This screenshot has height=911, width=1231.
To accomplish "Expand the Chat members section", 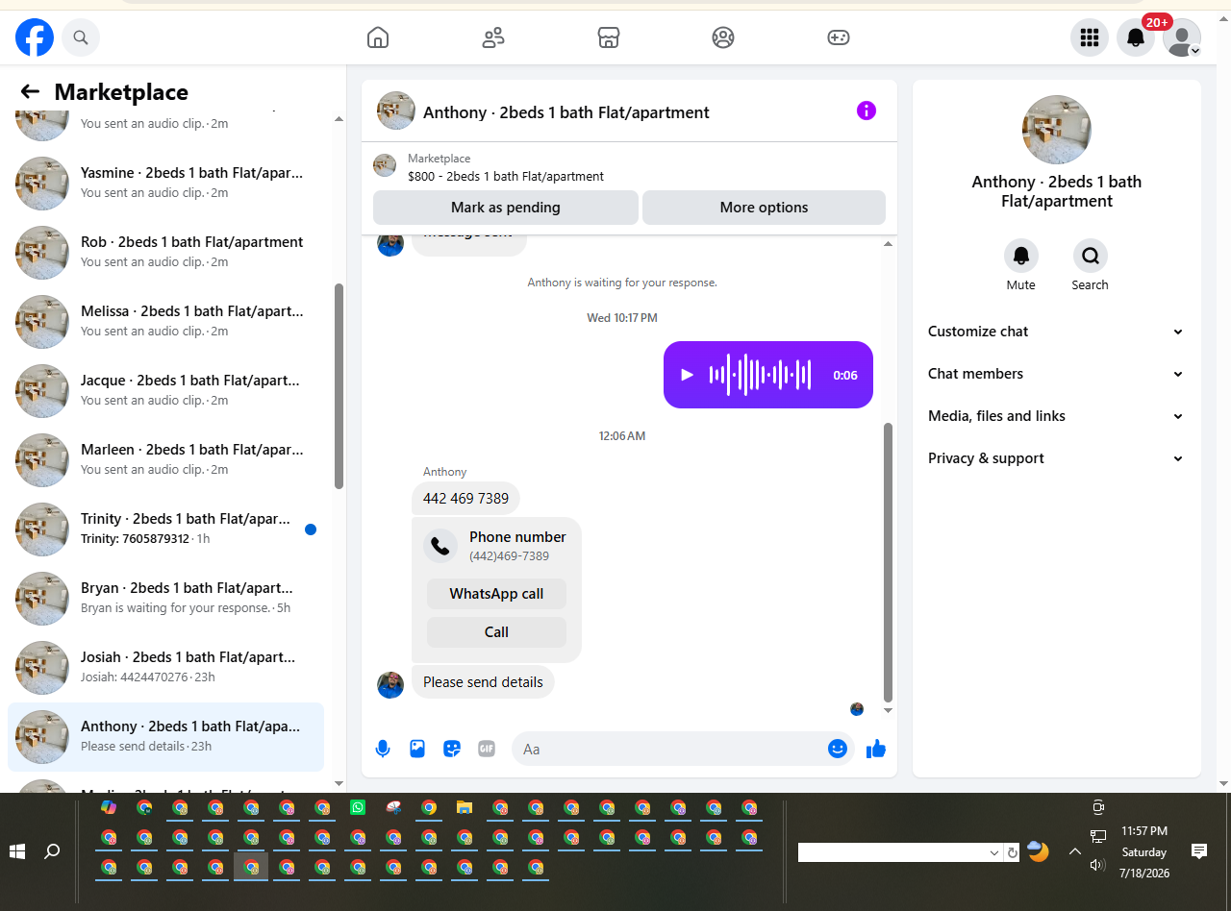I will 1056,374.
